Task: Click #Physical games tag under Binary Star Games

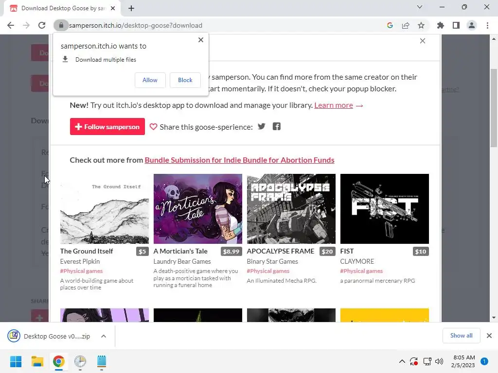Action: click(268, 271)
